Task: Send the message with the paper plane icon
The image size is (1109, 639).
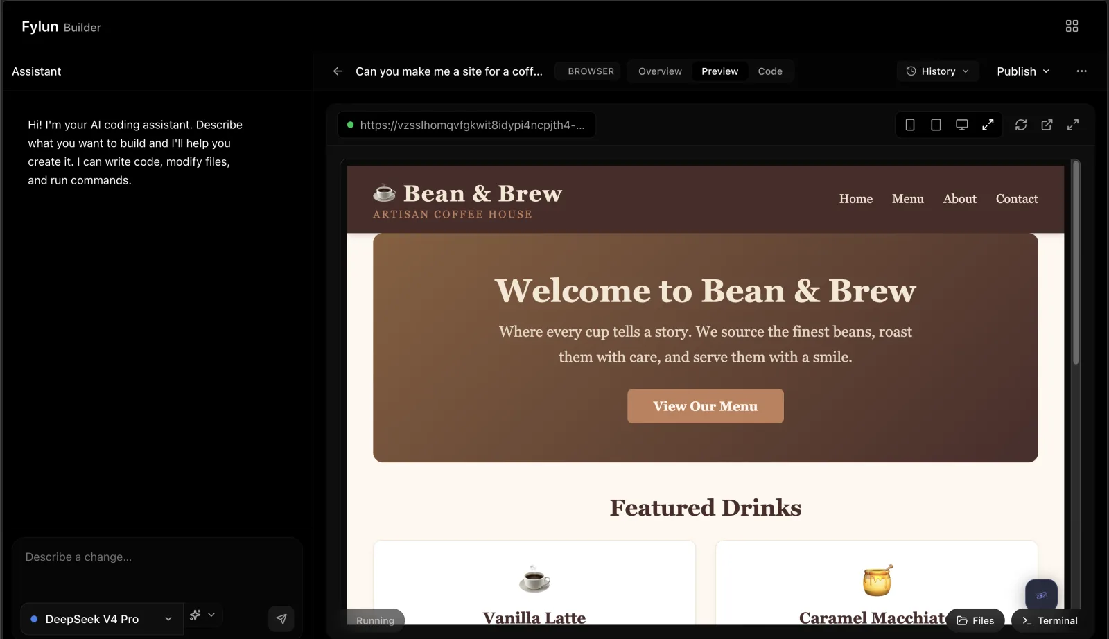Action: click(x=281, y=619)
